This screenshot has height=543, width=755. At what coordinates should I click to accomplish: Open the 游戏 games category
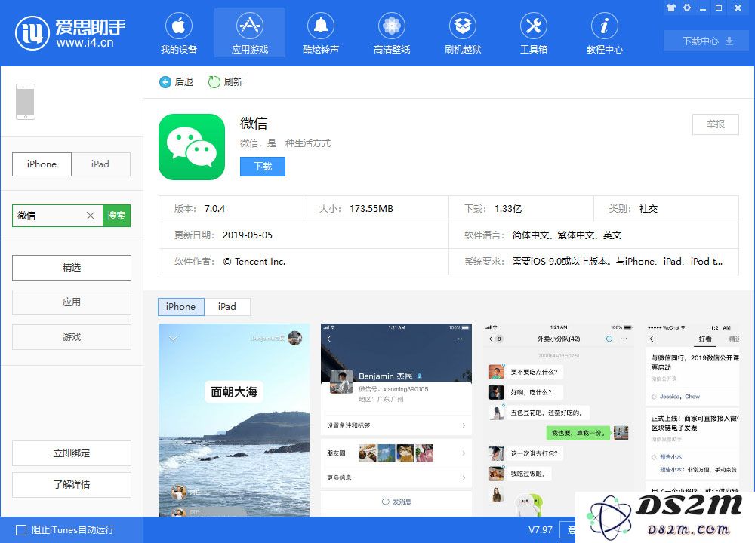coord(72,336)
